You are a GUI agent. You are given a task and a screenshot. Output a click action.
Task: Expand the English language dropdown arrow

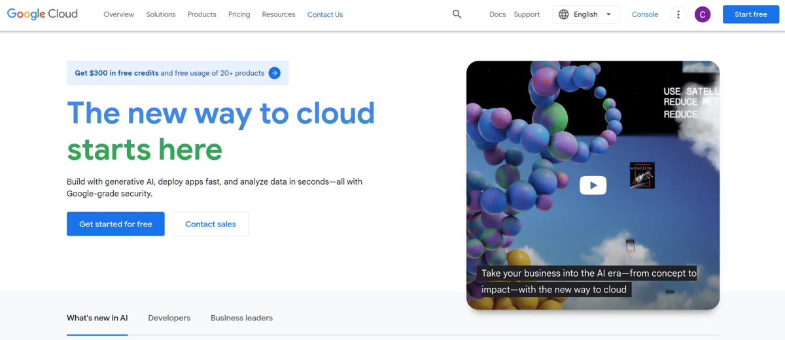[608, 14]
